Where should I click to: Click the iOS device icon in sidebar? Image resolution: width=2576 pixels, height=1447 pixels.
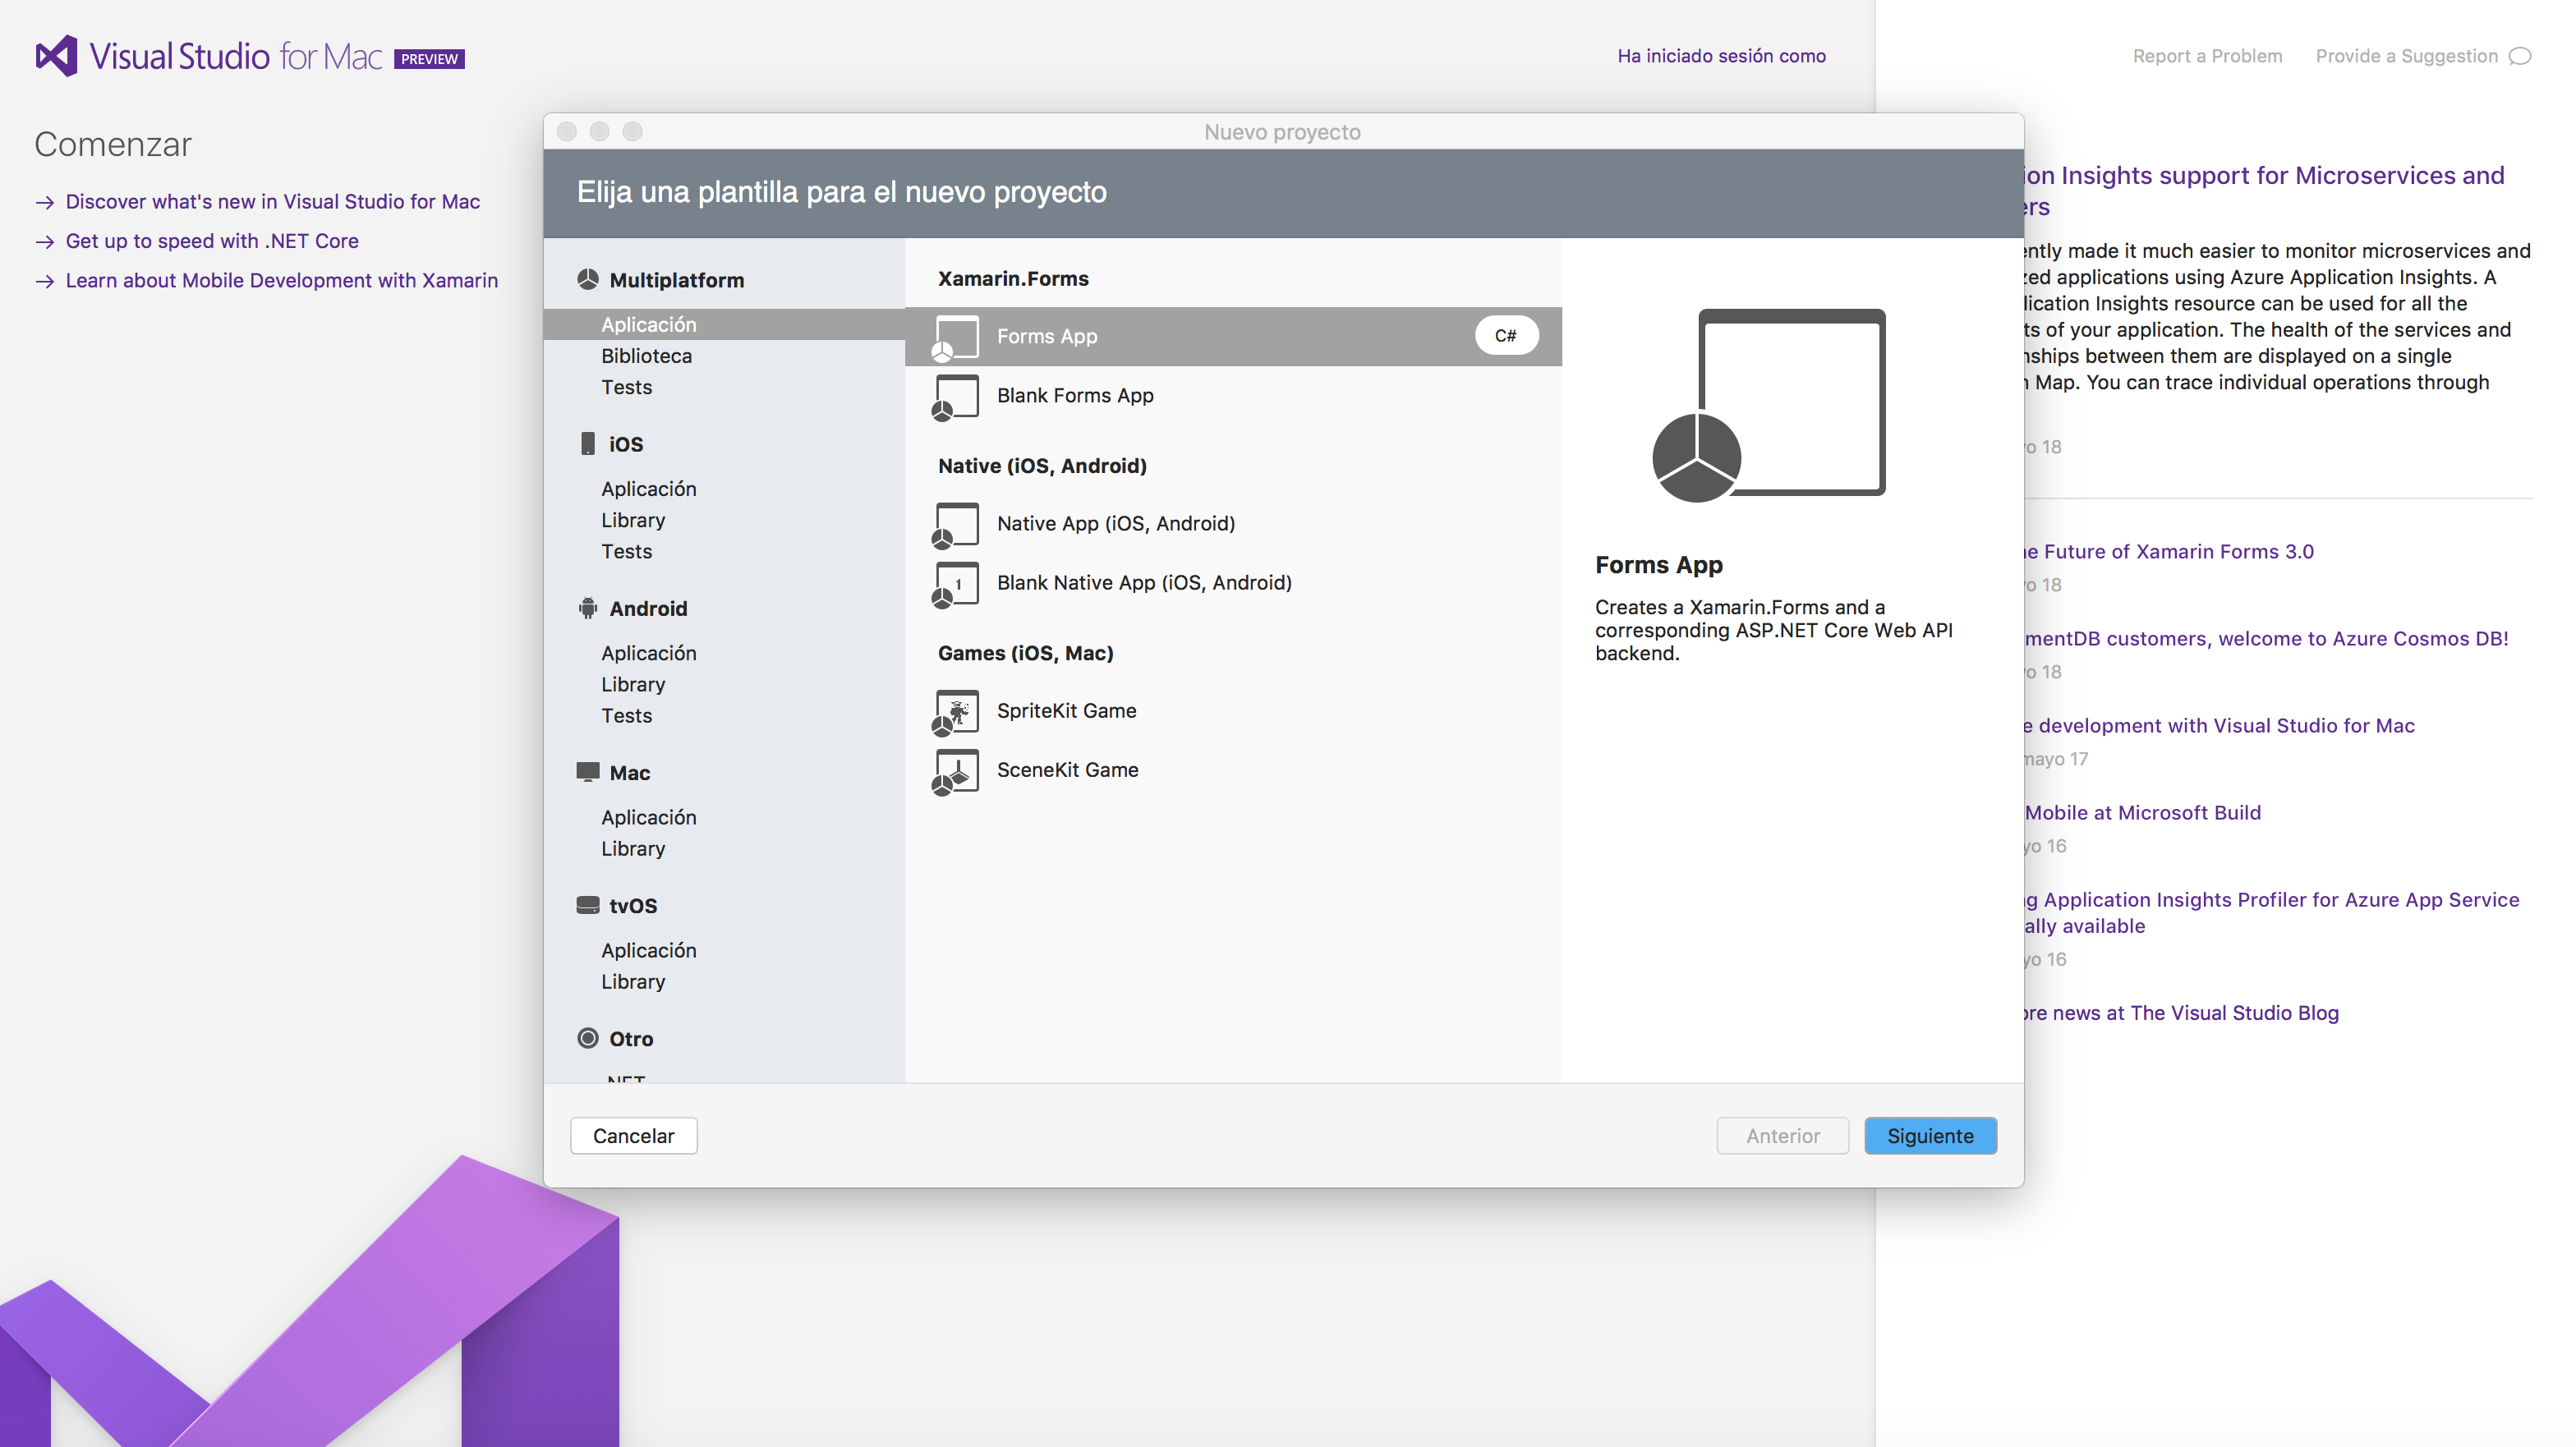(587, 444)
